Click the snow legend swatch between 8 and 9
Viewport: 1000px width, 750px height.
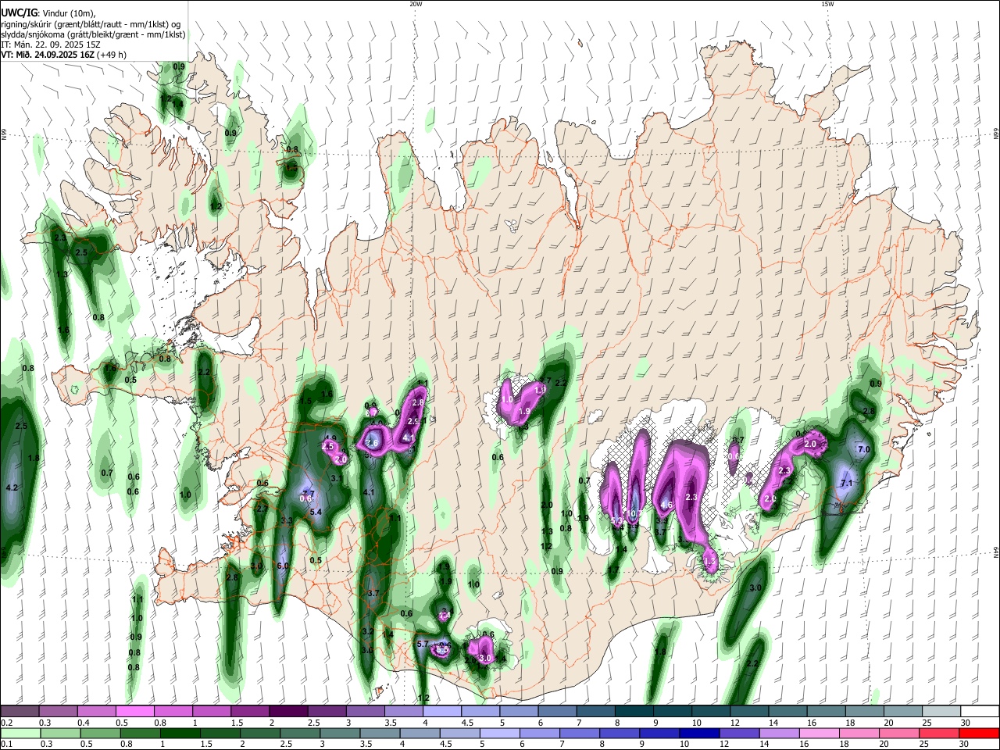coord(633,711)
